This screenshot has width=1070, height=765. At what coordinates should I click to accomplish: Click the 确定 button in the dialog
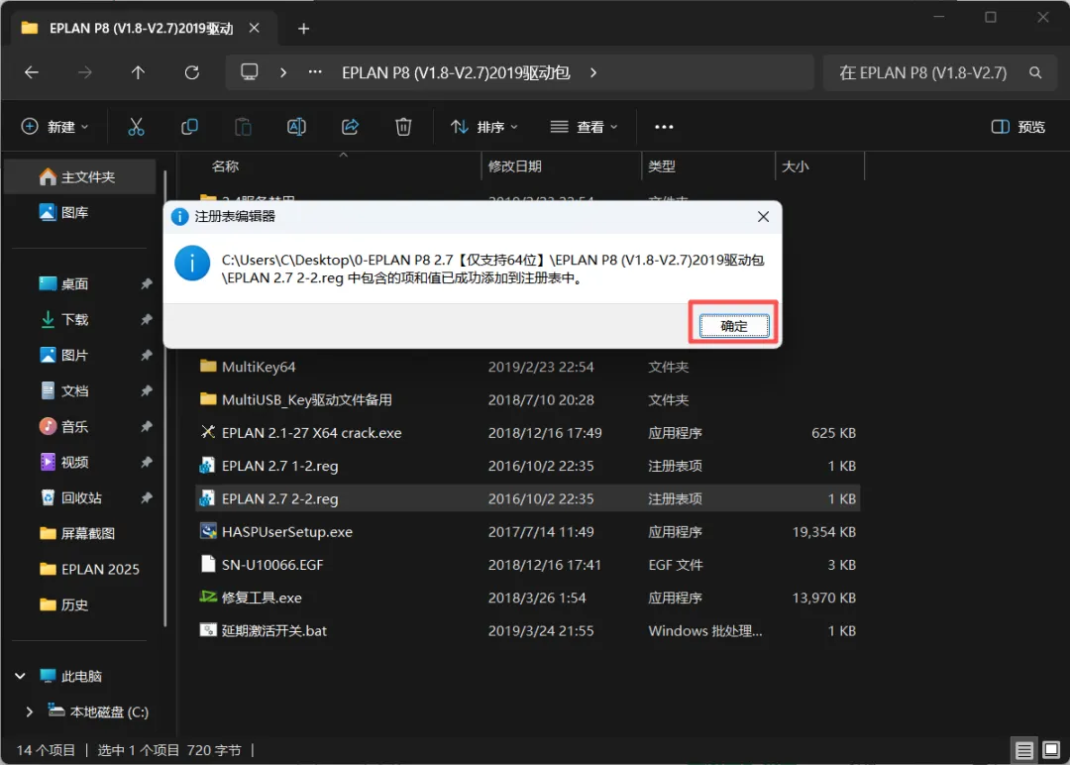[x=733, y=325]
